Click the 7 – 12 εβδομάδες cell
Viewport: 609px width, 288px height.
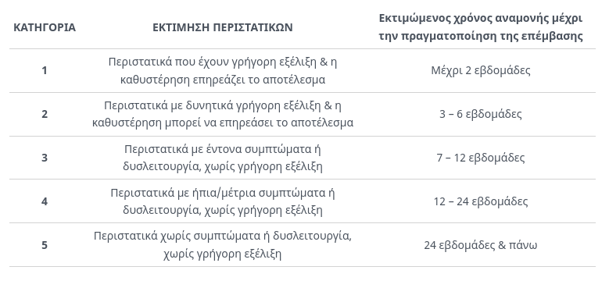[481, 158]
